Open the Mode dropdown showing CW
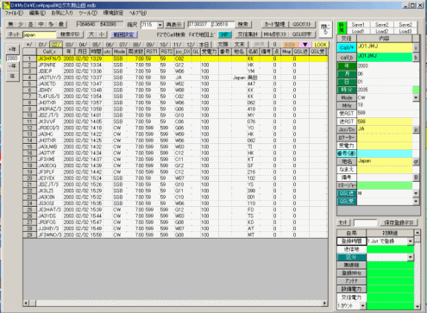The width and height of the screenshot is (427, 313). click(416, 97)
